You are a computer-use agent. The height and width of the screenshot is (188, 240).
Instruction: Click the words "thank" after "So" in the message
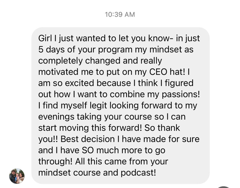(x=169, y=128)
